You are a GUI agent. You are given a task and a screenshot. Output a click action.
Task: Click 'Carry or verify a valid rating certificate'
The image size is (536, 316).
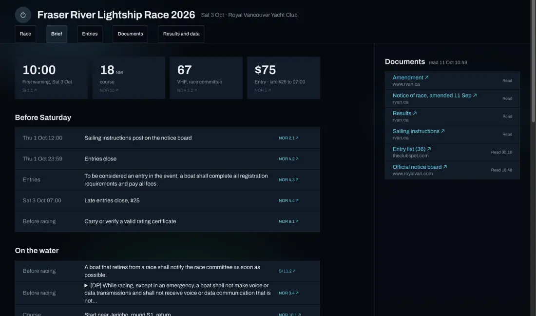click(130, 221)
